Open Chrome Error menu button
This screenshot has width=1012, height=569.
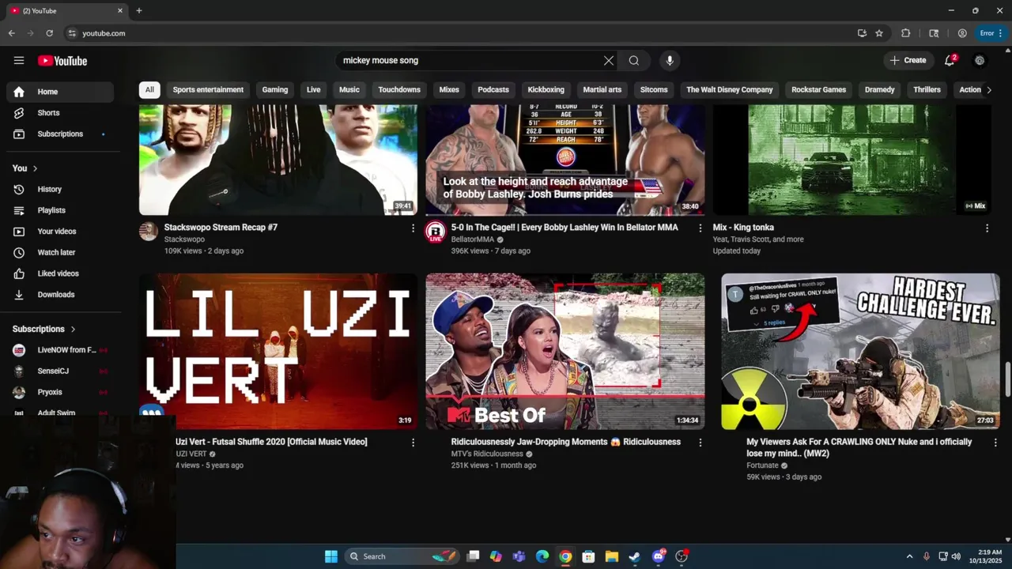[991, 33]
